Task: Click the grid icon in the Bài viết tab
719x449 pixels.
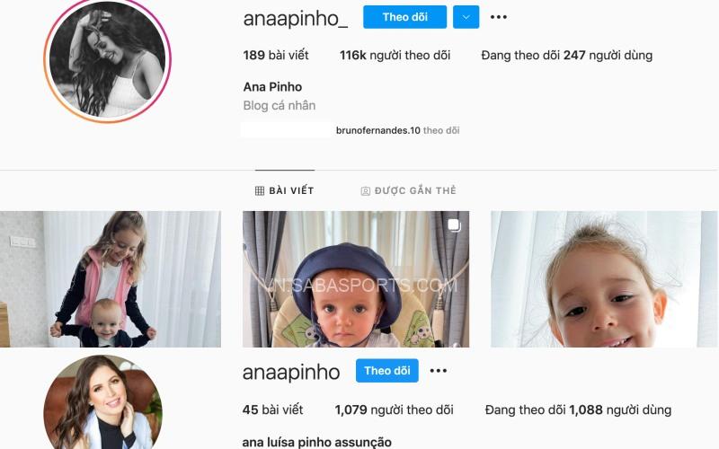Action: (x=260, y=190)
